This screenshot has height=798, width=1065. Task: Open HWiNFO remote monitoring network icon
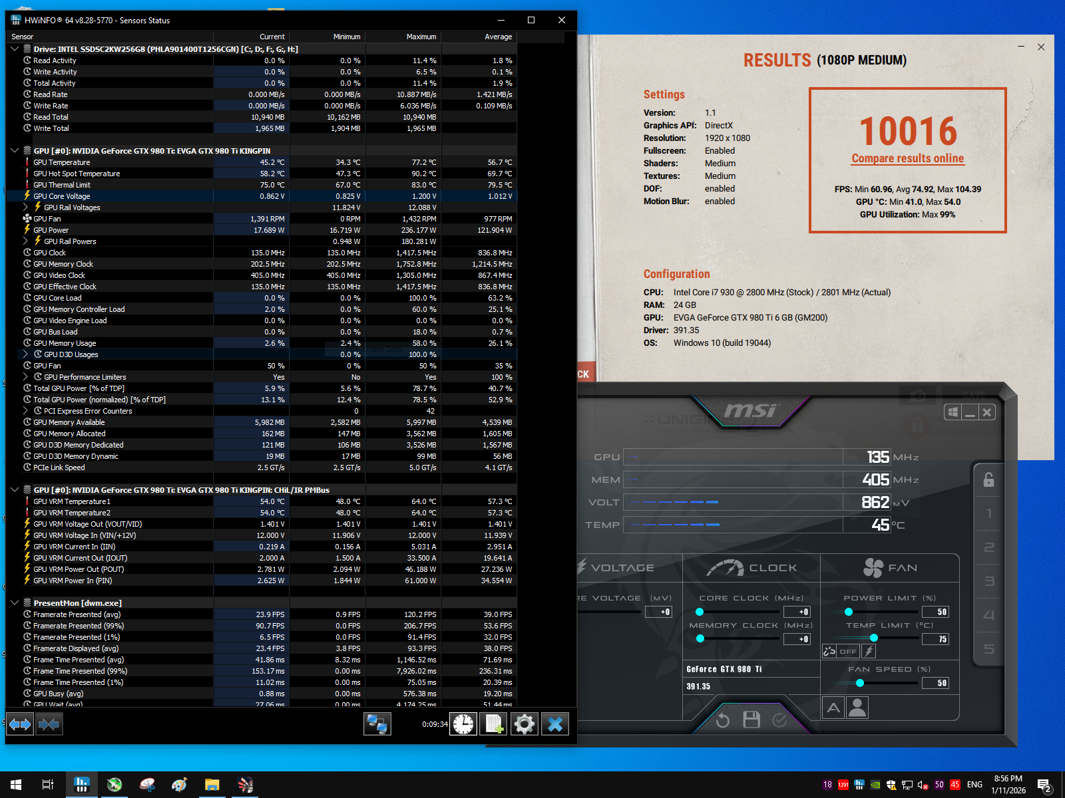coord(377,724)
